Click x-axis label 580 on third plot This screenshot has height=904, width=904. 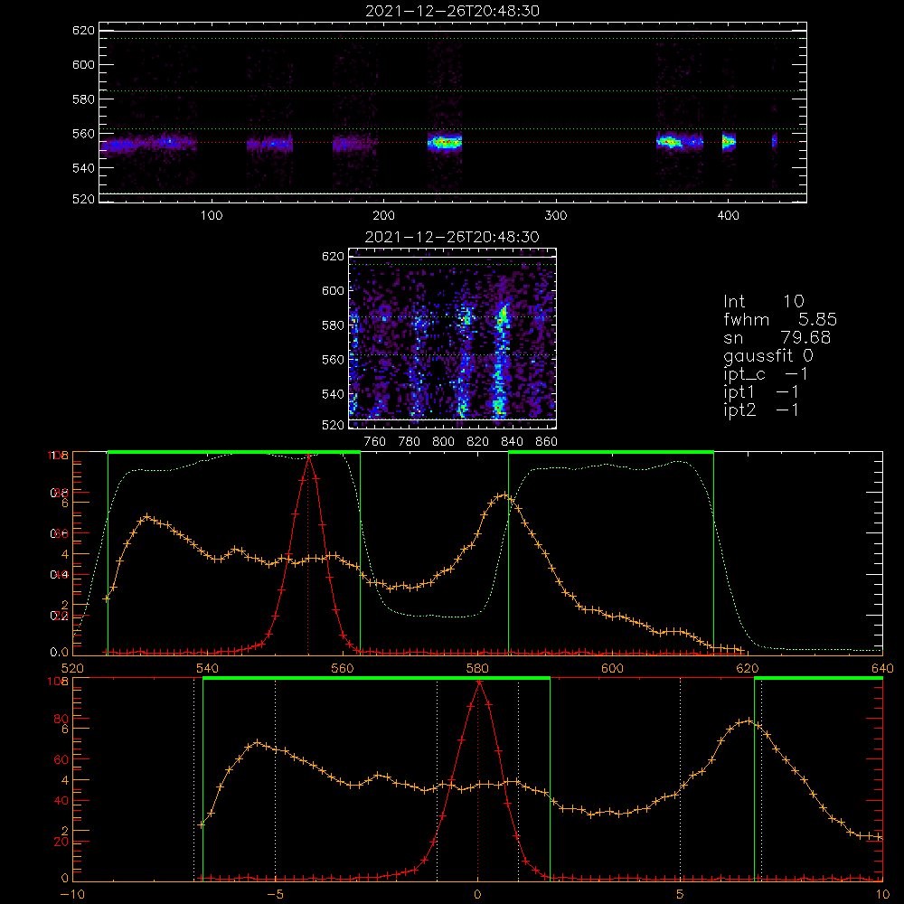point(477,668)
